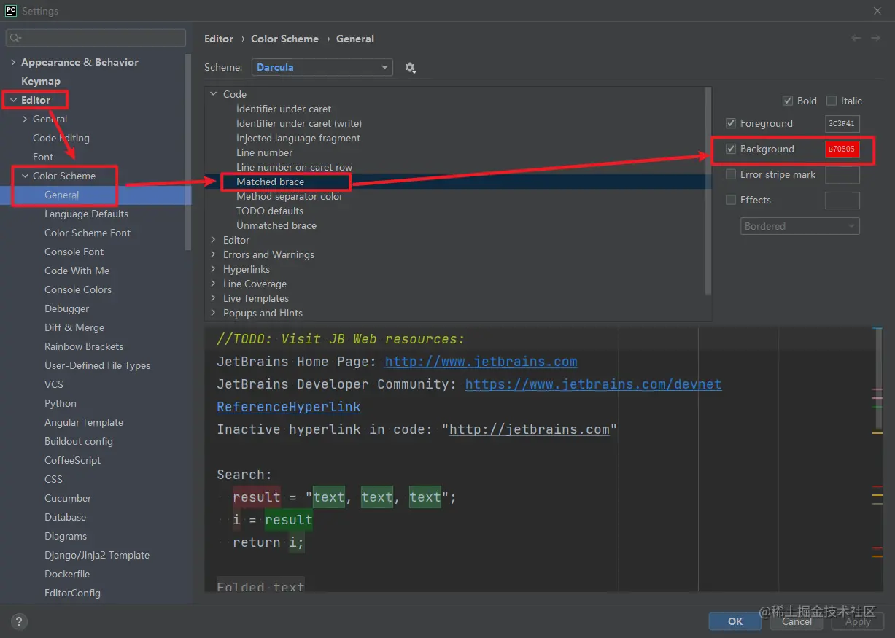Enable the Italic checkbox

click(x=831, y=101)
